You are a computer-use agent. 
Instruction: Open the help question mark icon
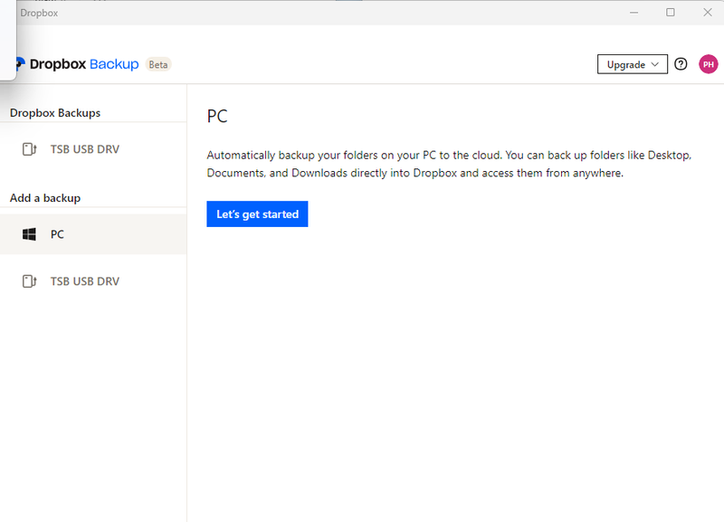[x=681, y=64]
